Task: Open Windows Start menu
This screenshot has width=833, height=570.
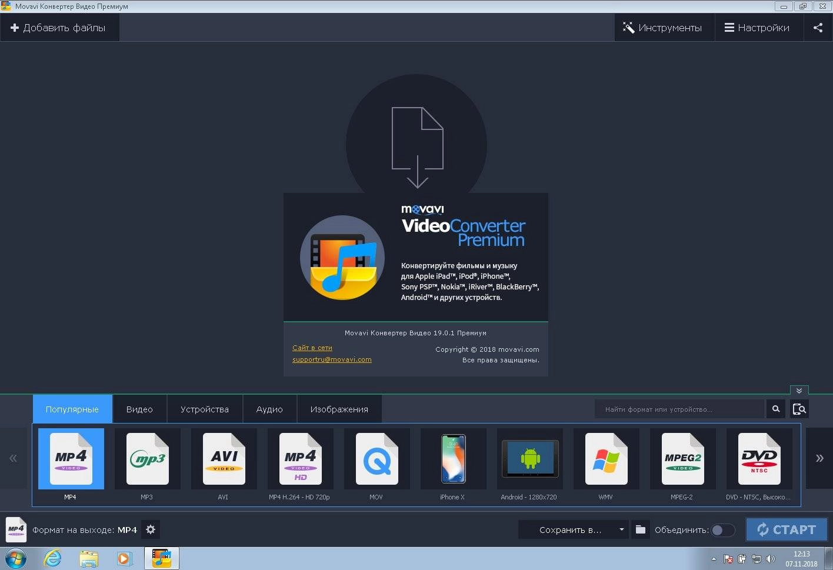Action: coord(16,558)
